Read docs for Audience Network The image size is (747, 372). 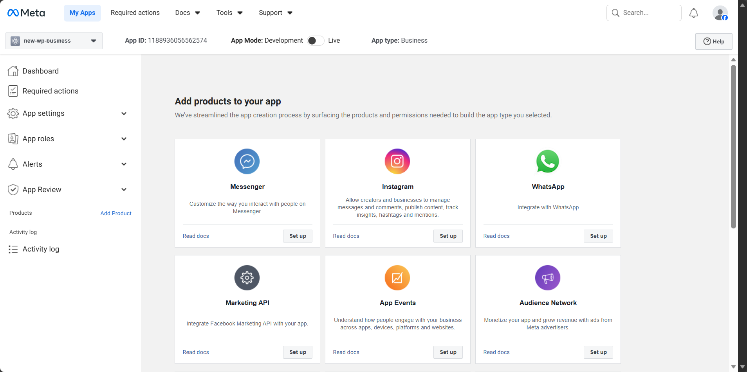(496, 352)
